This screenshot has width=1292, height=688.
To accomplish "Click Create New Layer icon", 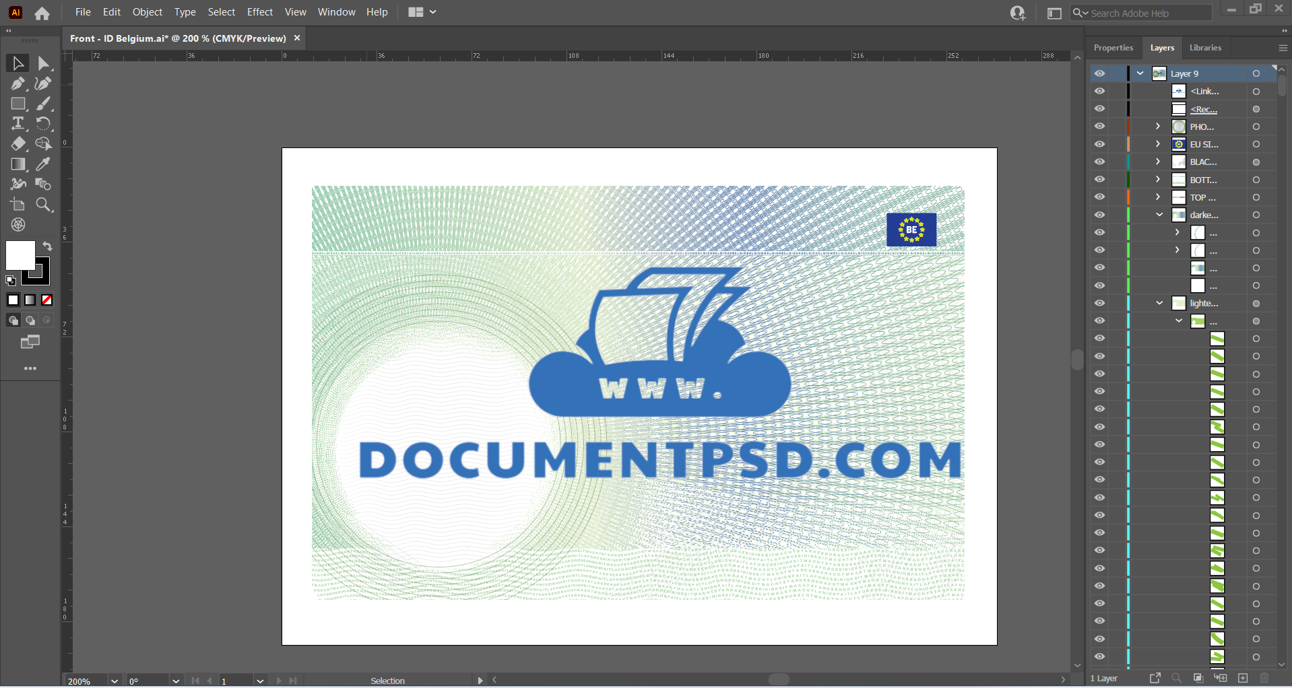I will [x=1243, y=678].
